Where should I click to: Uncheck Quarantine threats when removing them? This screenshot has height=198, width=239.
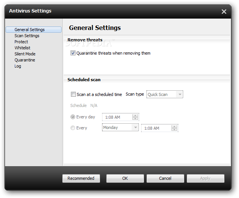click(73, 53)
